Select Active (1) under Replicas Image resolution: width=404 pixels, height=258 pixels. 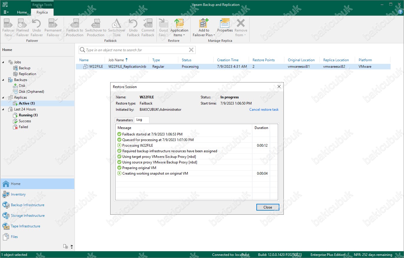[27, 103]
